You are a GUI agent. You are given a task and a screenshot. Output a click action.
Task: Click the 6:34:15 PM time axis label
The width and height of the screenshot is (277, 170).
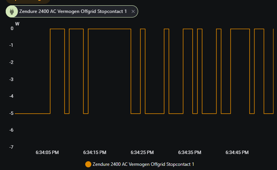pyautogui.click(x=95, y=153)
